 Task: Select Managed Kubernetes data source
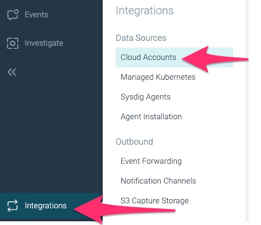click(x=158, y=77)
